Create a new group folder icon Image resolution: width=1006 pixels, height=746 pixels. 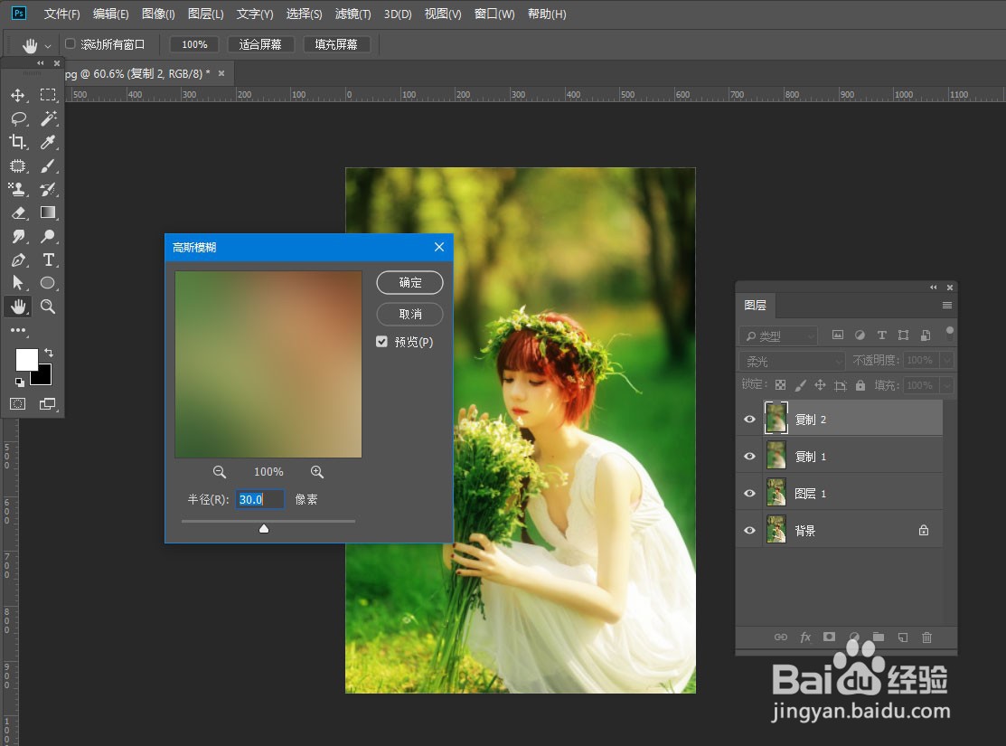coord(879,637)
